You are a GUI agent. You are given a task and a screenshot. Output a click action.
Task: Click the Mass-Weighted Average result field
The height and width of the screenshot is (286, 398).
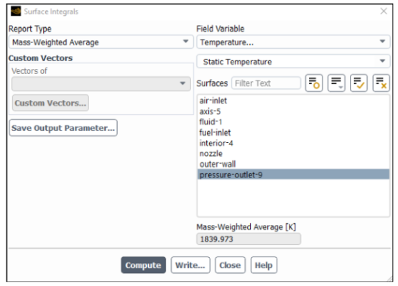[249, 239]
